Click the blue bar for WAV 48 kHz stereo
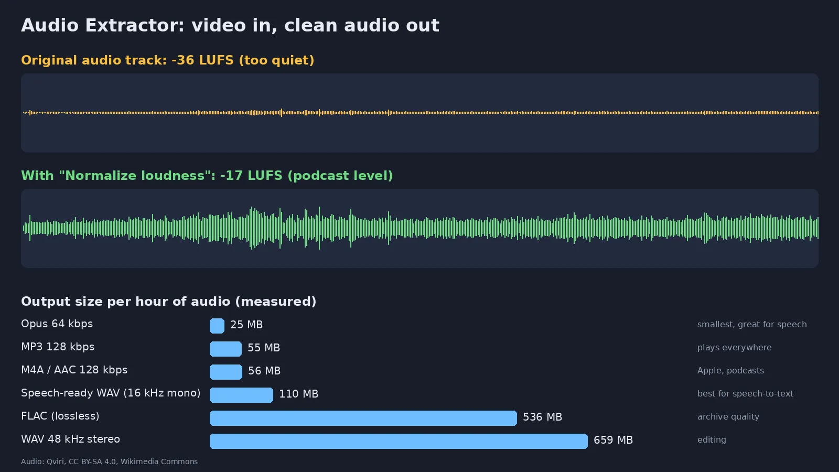Image resolution: width=839 pixels, height=472 pixels. [x=399, y=441]
